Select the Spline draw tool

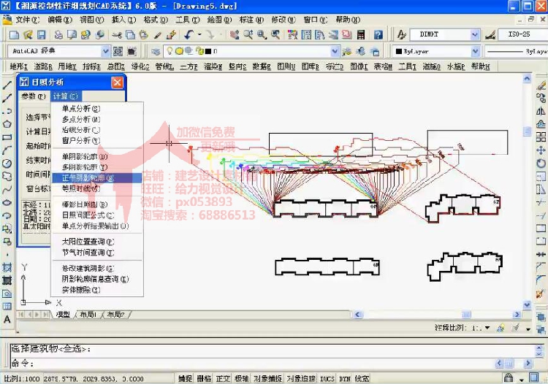point(7,190)
